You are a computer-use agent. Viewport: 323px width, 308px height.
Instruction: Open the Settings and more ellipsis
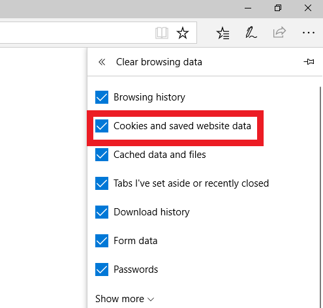309,33
